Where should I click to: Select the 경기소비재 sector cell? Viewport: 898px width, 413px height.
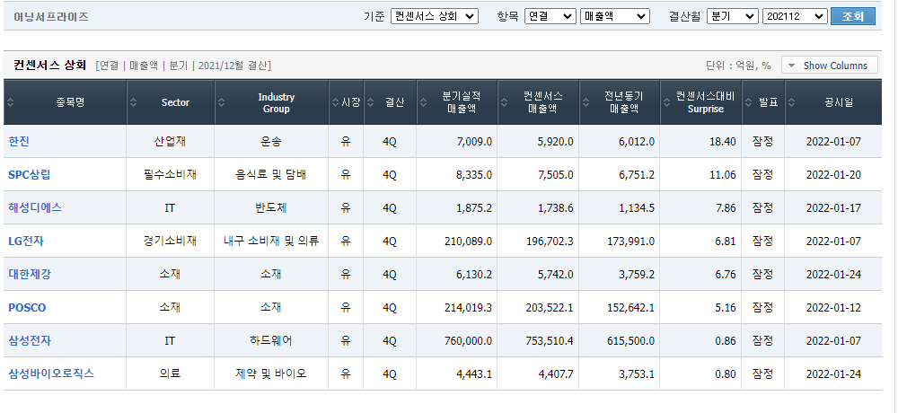[170, 242]
